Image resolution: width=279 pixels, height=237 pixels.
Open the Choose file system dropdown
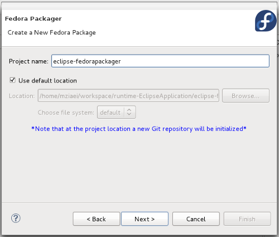117,112
